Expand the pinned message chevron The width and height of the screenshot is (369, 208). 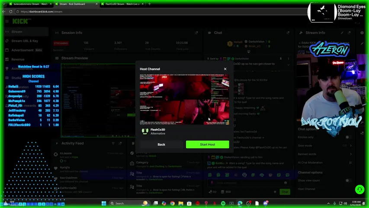tap(288, 65)
